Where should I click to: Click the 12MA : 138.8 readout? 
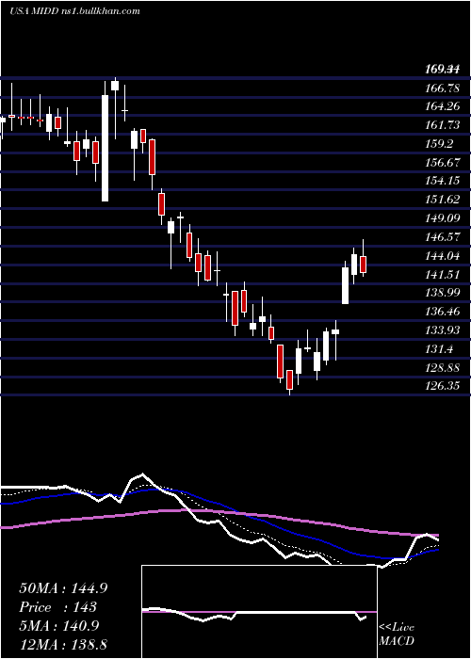pyautogui.click(x=63, y=645)
